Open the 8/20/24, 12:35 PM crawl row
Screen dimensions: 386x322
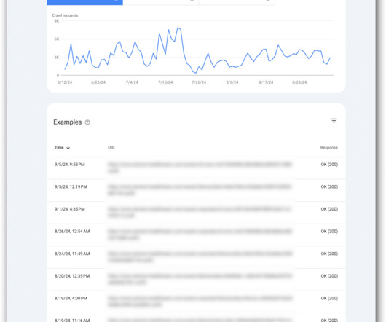click(x=196, y=280)
